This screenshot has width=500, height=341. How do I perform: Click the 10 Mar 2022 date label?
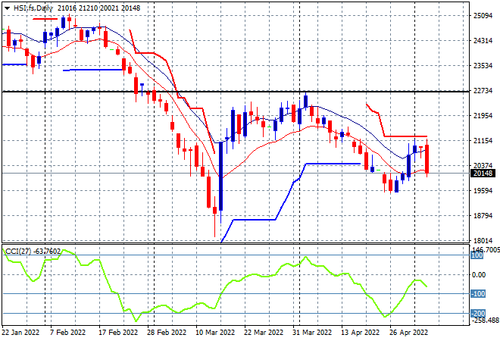(215, 333)
